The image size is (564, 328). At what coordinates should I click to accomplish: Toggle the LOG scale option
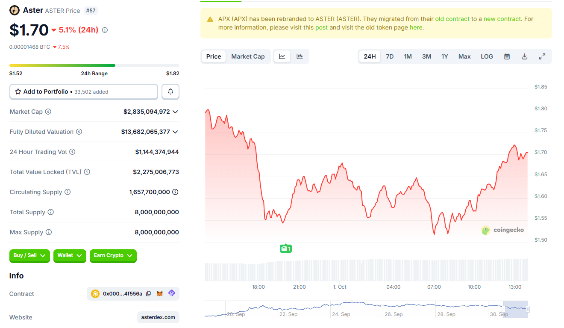pyautogui.click(x=487, y=56)
